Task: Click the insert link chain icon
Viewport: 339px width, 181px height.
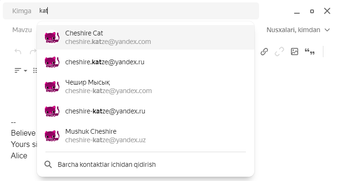Action: click(264, 52)
